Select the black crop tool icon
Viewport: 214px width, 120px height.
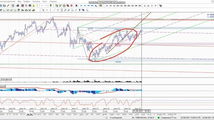coord(68,6)
